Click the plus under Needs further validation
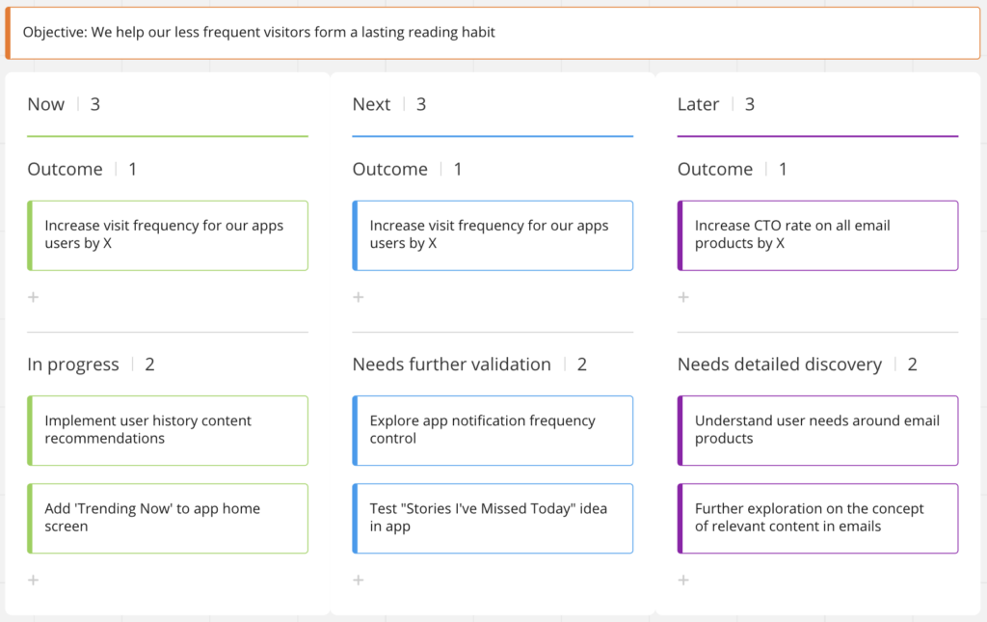Viewport: 987px width, 622px height. pos(358,580)
